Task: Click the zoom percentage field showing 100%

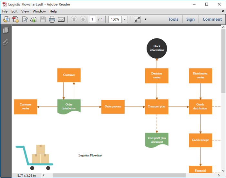Action: point(115,19)
